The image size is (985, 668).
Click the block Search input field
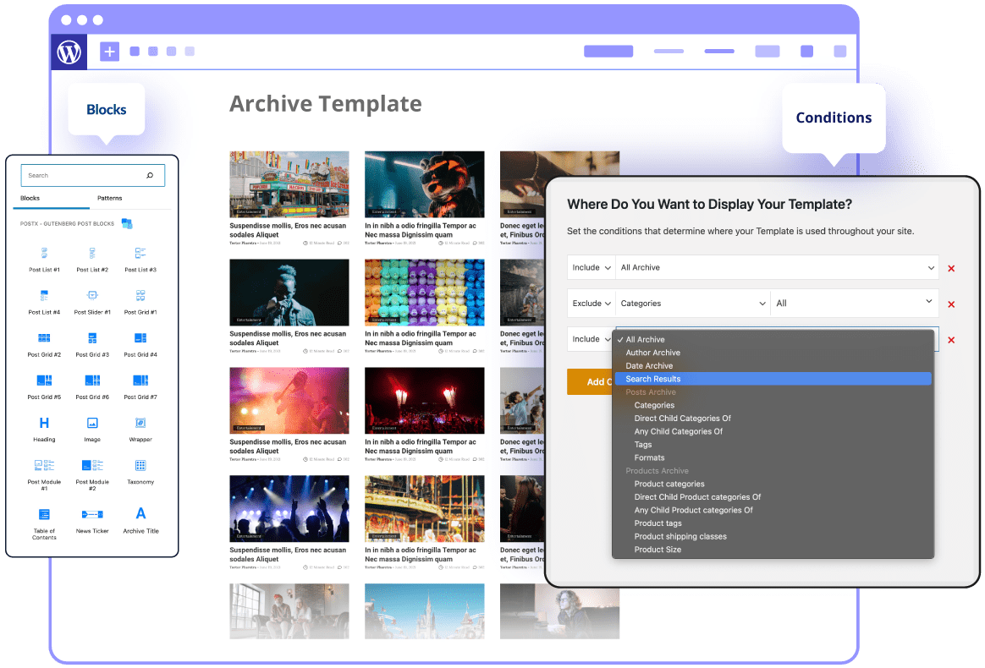(93, 176)
